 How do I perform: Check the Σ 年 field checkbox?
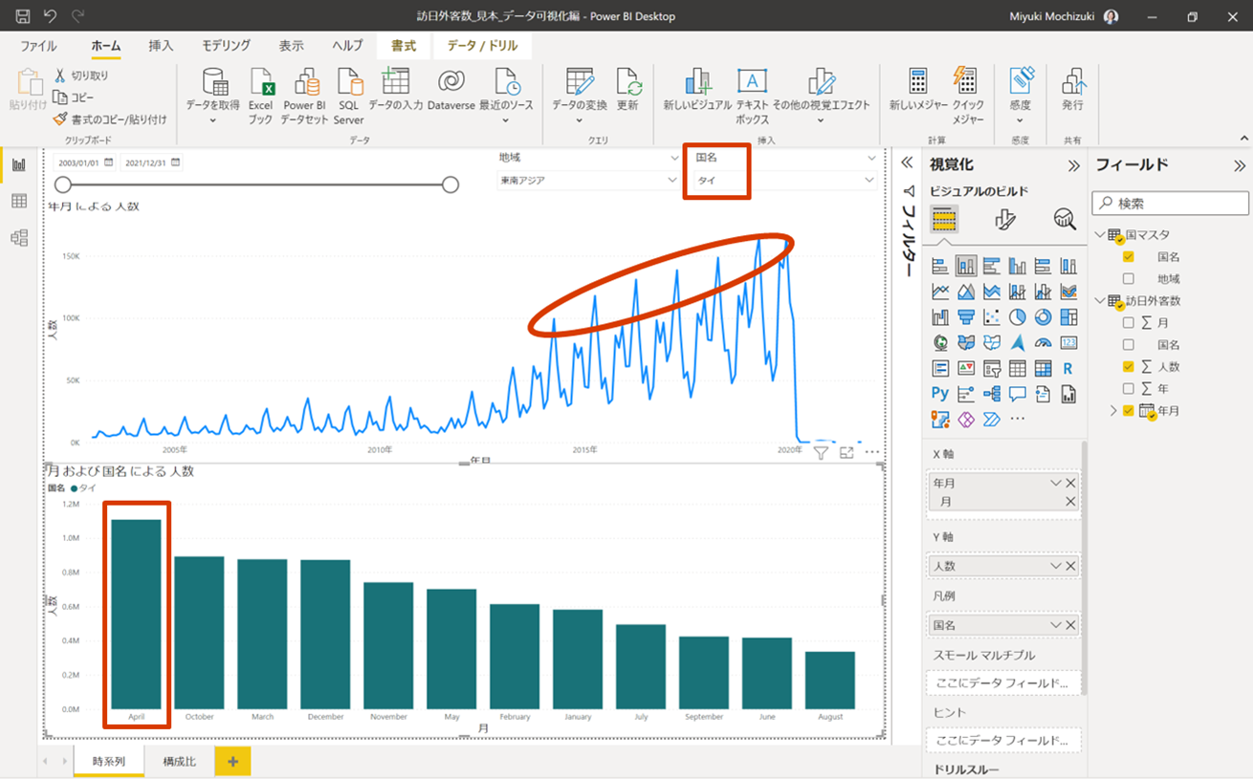[x=1129, y=388]
